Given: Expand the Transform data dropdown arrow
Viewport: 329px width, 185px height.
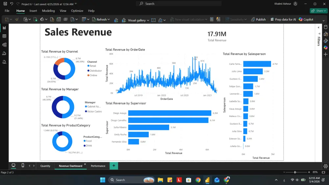Looking at the screenshot, I should point(88,19).
